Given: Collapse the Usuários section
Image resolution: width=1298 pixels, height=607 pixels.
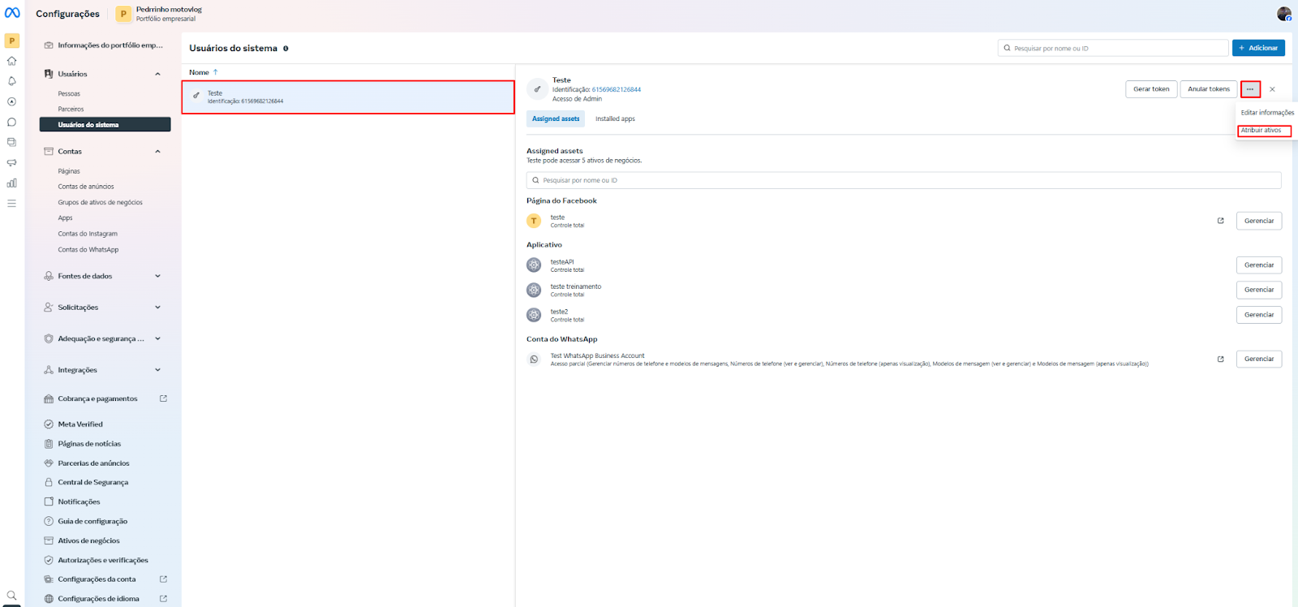Looking at the screenshot, I should (x=157, y=74).
